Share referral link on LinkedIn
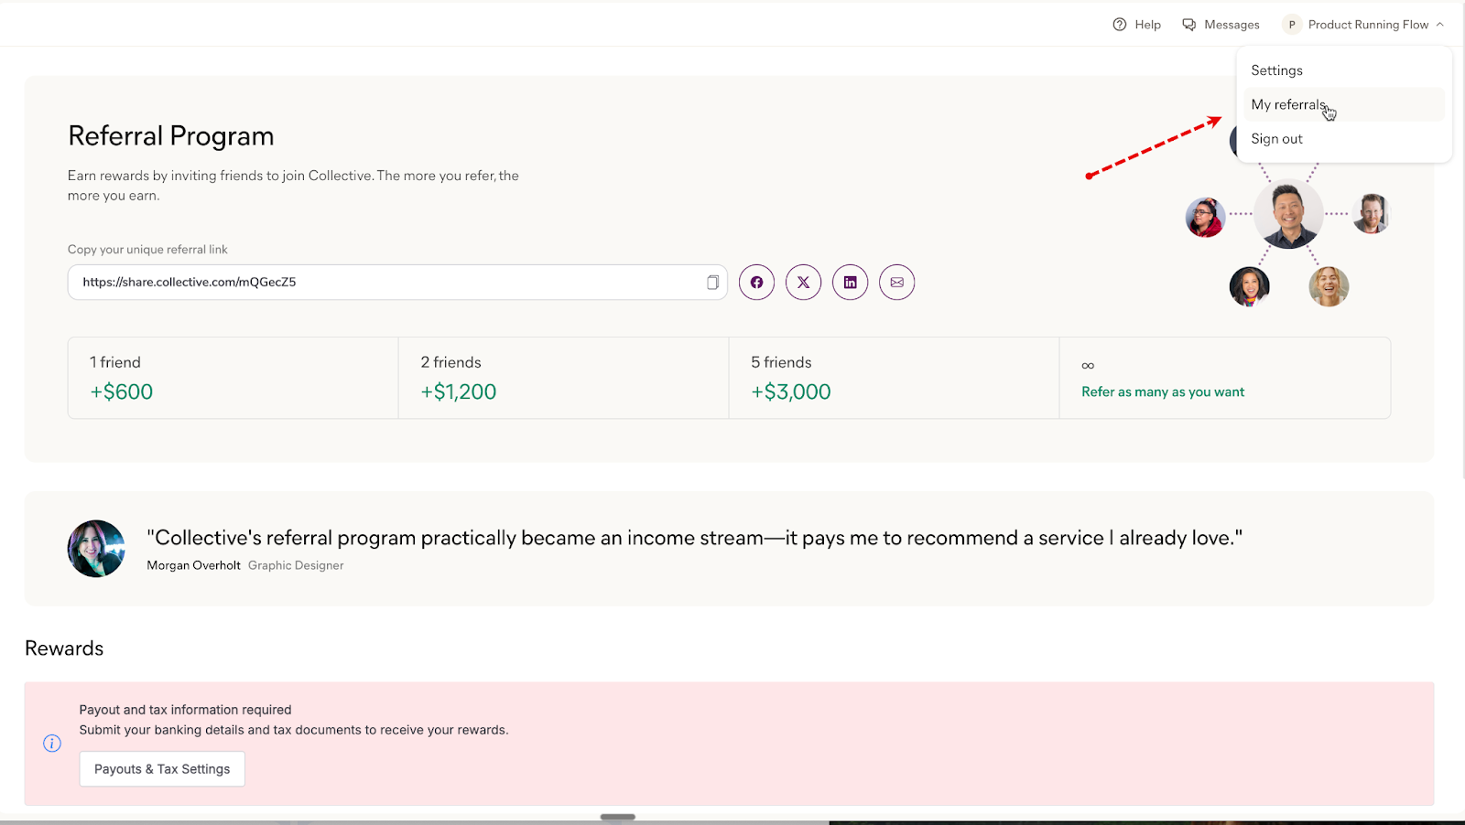 pyautogui.click(x=850, y=282)
